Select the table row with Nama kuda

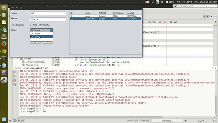[105, 16]
